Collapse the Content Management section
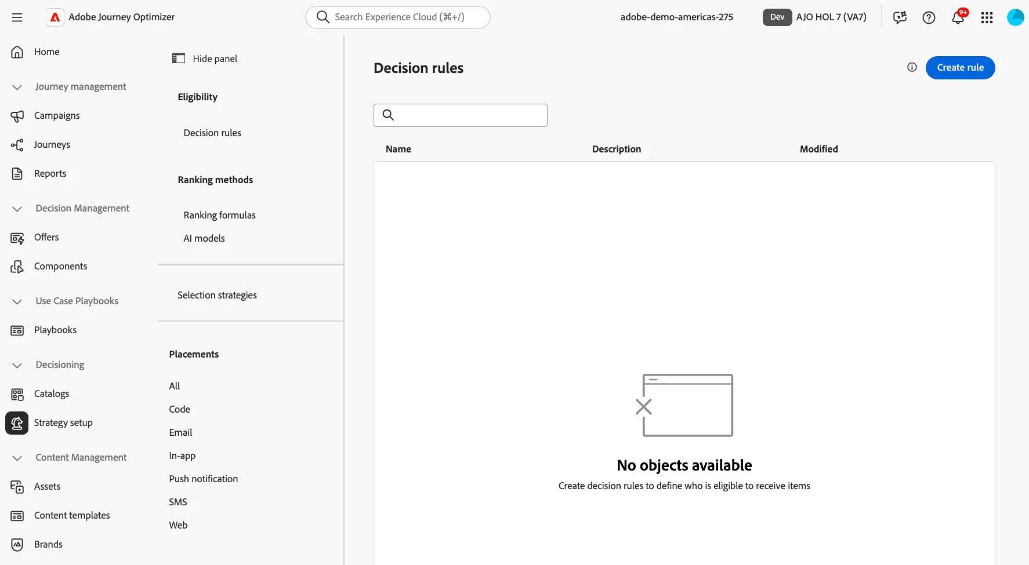This screenshot has height=565, width=1029. pos(17,458)
